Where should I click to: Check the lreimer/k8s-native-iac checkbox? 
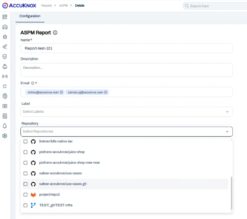click(x=26, y=141)
